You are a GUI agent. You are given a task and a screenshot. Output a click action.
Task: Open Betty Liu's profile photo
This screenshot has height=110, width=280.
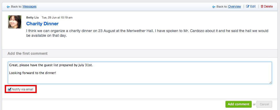click(15, 22)
